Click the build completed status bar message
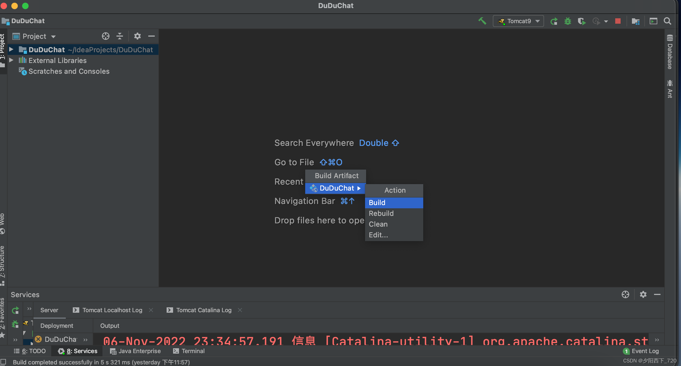Viewport: 681px width, 366px height. coord(101,362)
